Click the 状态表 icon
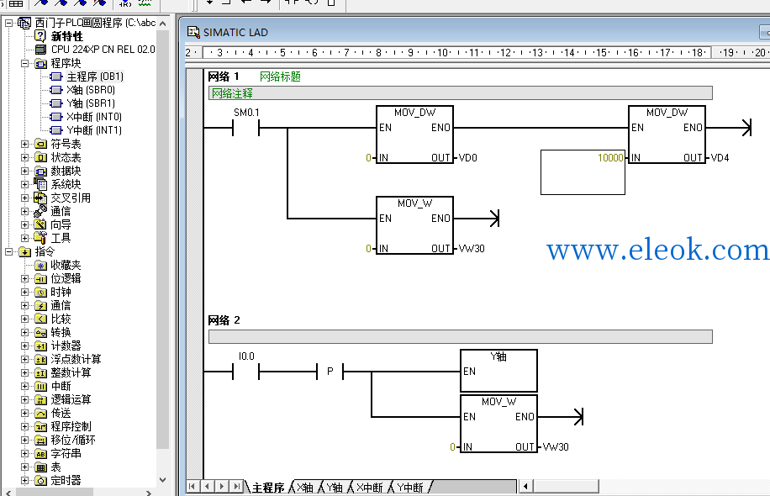Viewport: 770px width, 496px height. pos(40,158)
